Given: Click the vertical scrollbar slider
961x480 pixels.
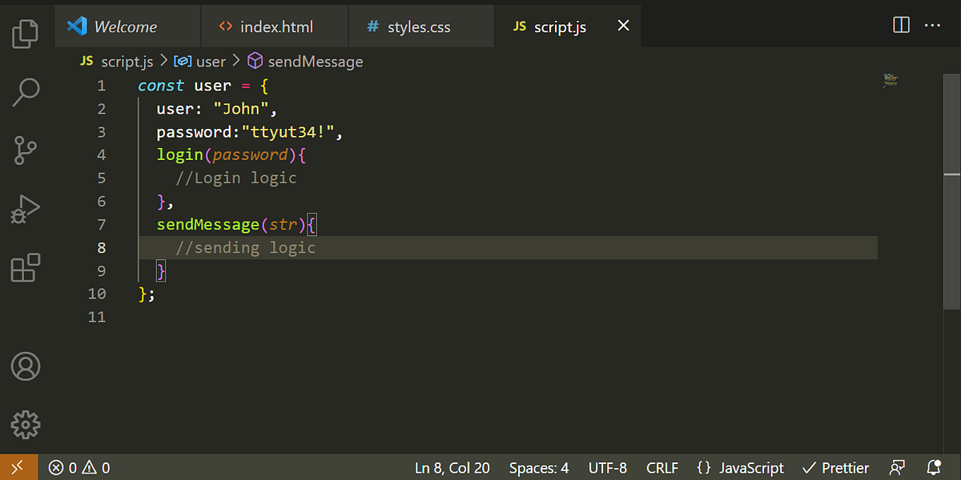Looking at the screenshot, I should pos(952,192).
